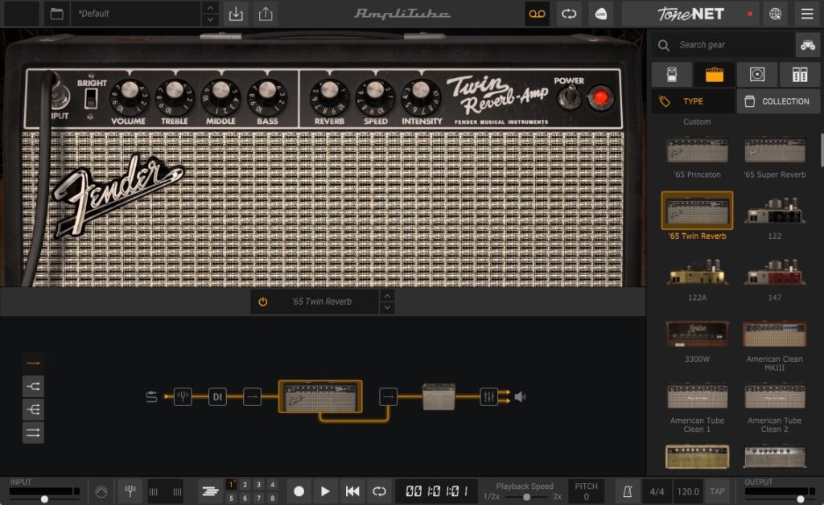Click the round dial icon beside INPUT
The height and width of the screenshot is (505, 824).
[x=101, y=491]
